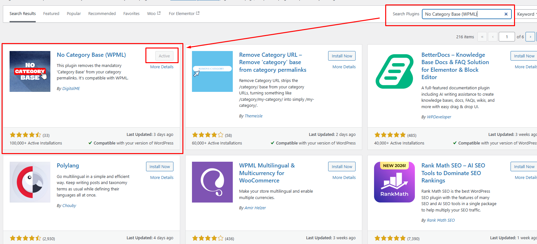The image size is (537, 244).
Task: Click the 40,000+ Active Installations text
Action: click(399, 143)
